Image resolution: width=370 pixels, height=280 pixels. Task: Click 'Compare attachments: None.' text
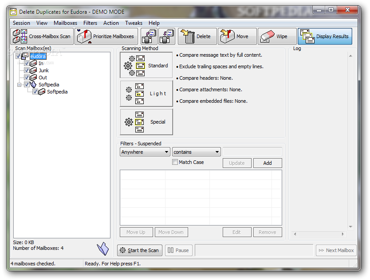click(210, 89)
